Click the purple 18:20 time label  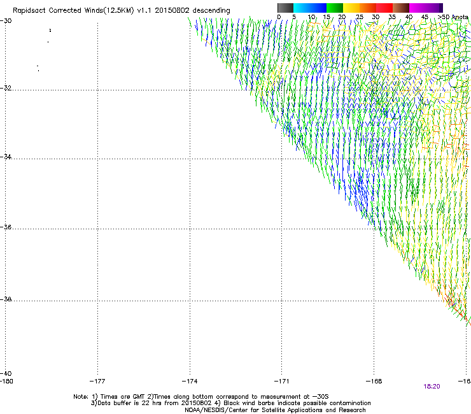[x=432, y=387]
